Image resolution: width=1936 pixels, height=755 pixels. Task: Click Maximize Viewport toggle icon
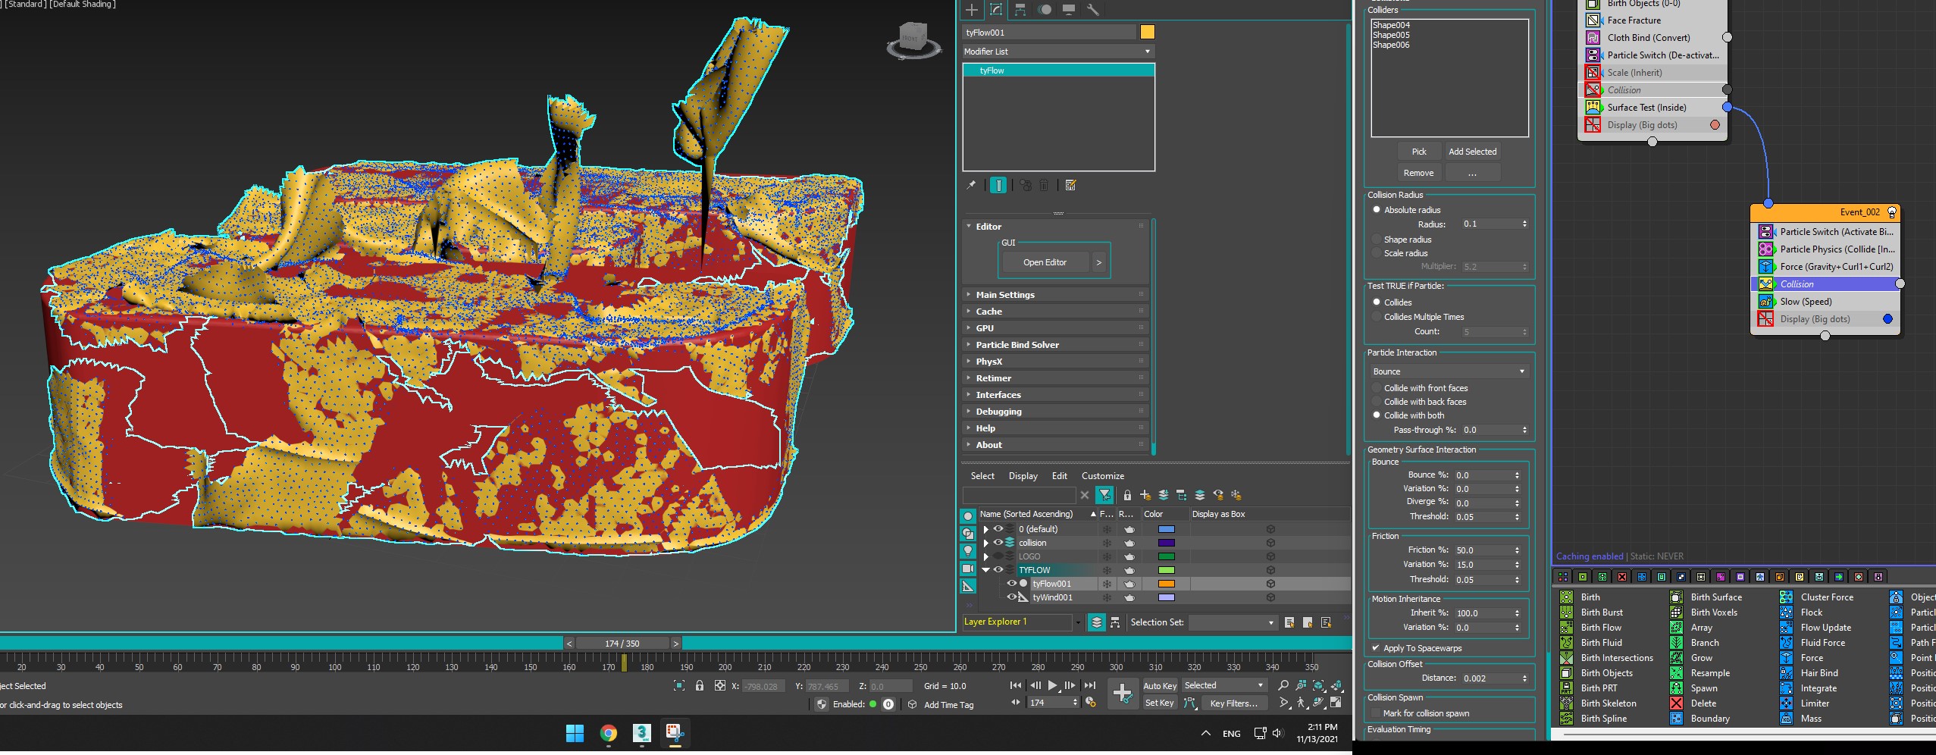[1336, 703]
